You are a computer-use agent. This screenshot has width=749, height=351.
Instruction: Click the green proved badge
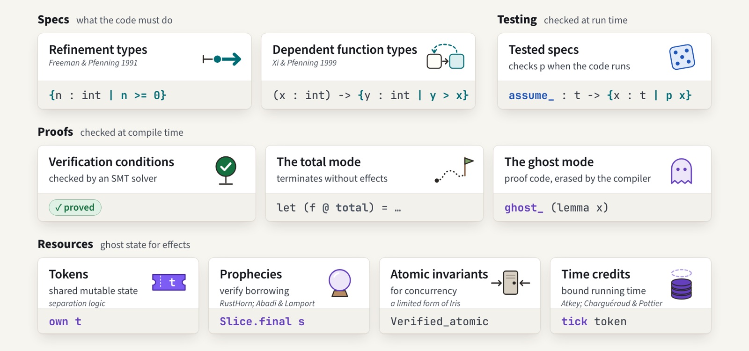tap(75, 207)
